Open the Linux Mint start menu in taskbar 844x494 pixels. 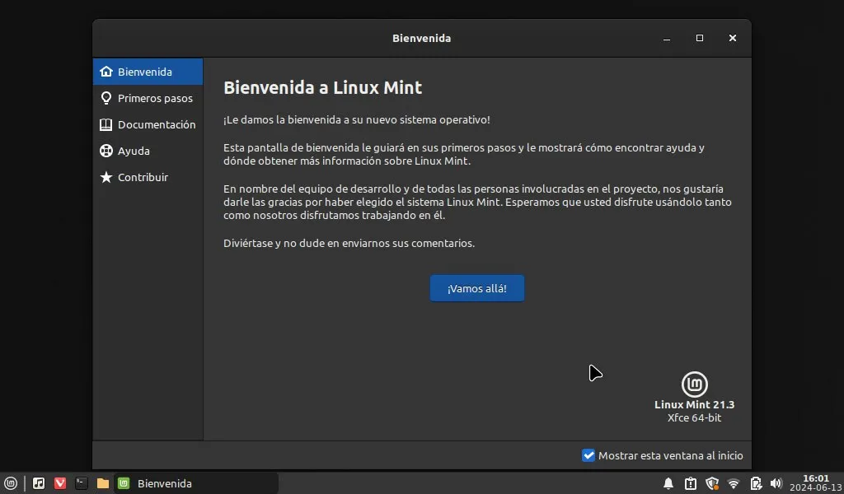tap(11, 483)
